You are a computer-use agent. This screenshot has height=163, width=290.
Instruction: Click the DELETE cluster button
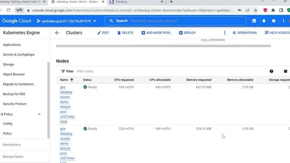point(125,33)
